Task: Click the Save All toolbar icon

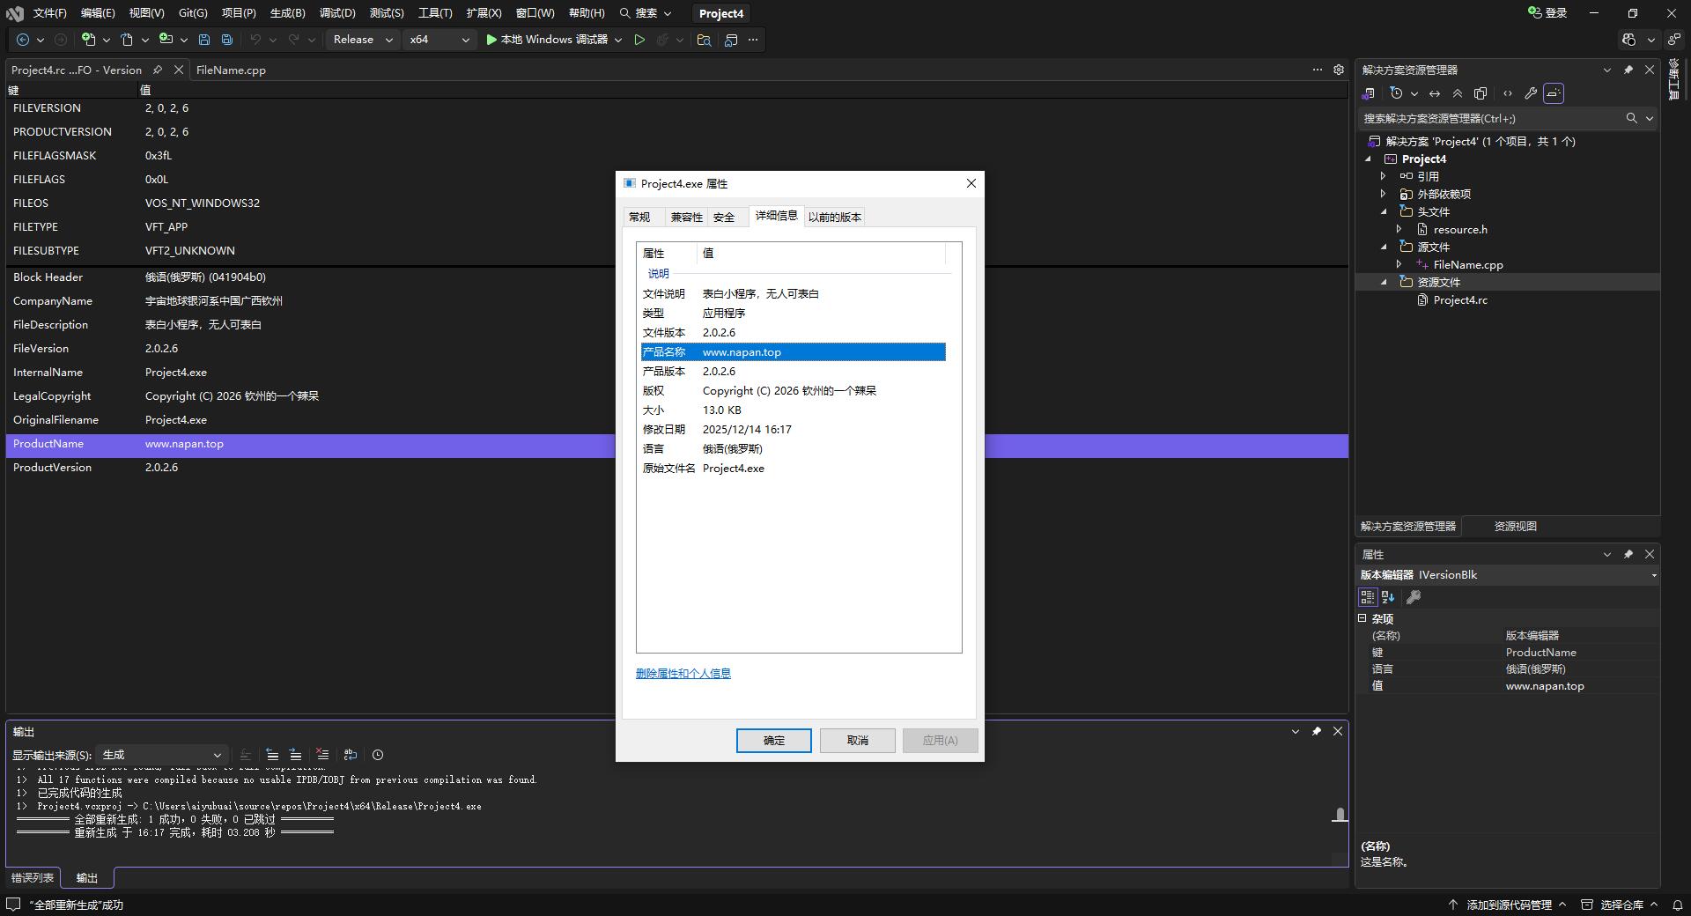Action: (x=227, y=40)
